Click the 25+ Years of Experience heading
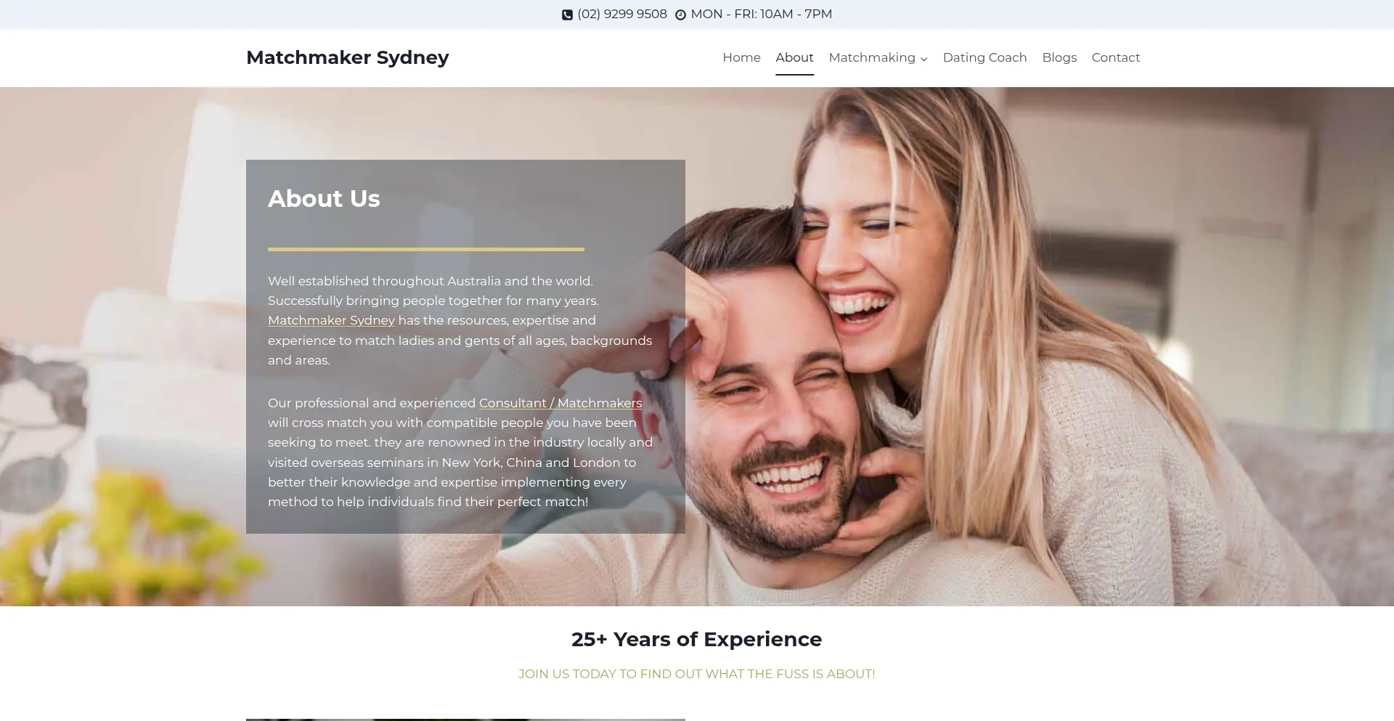This screenshot has width=1394, height=721. [696, 639]
